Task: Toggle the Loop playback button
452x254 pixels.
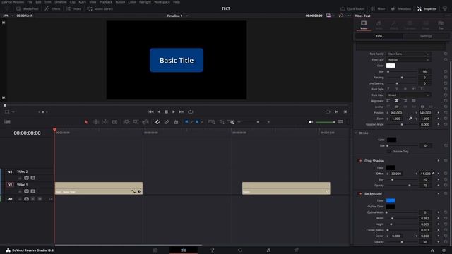Action: pyautogui.click(x=190, y=111)
